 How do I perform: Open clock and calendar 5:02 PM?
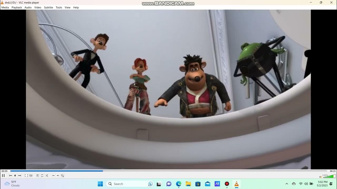coord(323,184)
